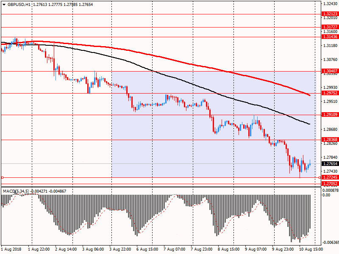The image size is (339, 254).
Task: Click the 10 Aug 15:00 time label
Action: tap(311, 249)
